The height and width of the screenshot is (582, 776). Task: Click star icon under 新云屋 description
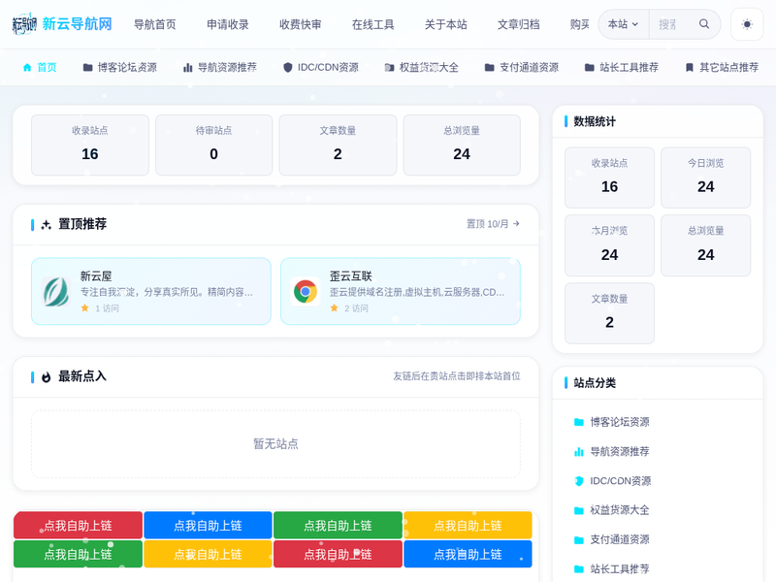point(84,307)
